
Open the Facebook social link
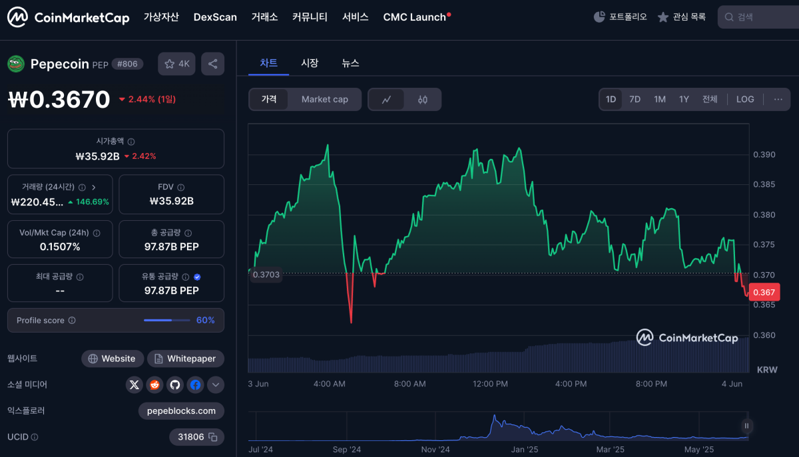[x=195, y=384]
